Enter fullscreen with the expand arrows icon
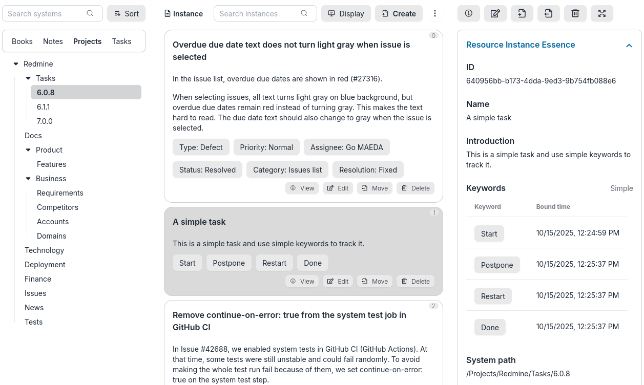The image size is (644, 385). click(x=601, y=13)
